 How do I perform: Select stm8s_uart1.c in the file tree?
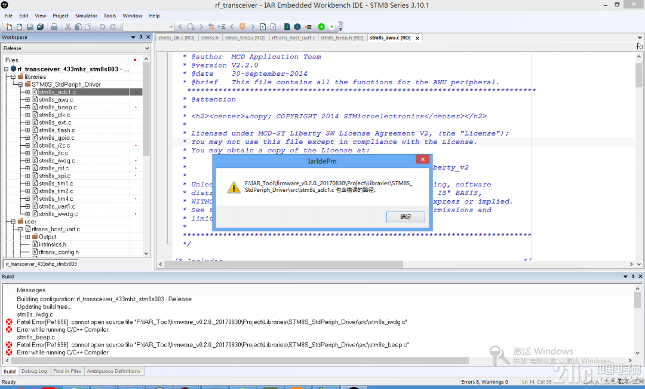click(x=57, y=206)
